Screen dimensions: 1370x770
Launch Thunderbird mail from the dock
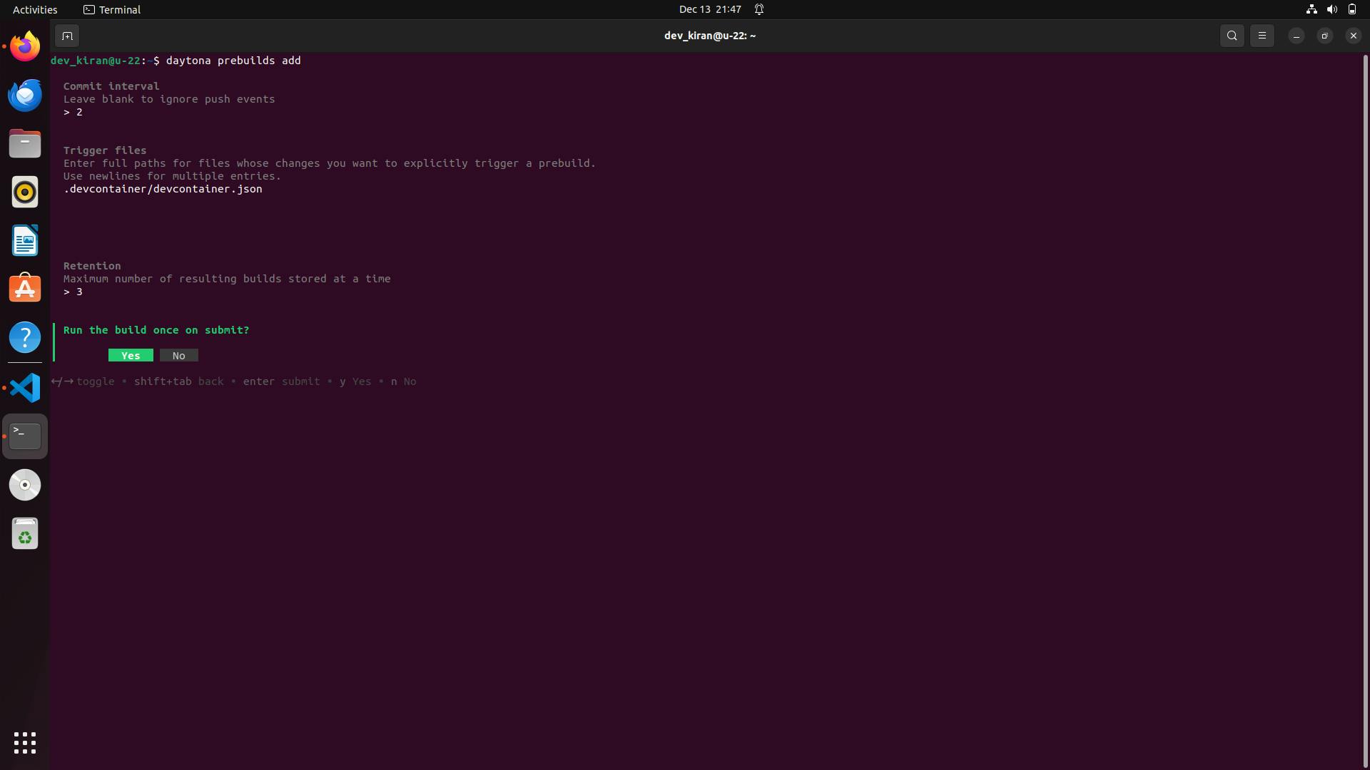point(25,95)
